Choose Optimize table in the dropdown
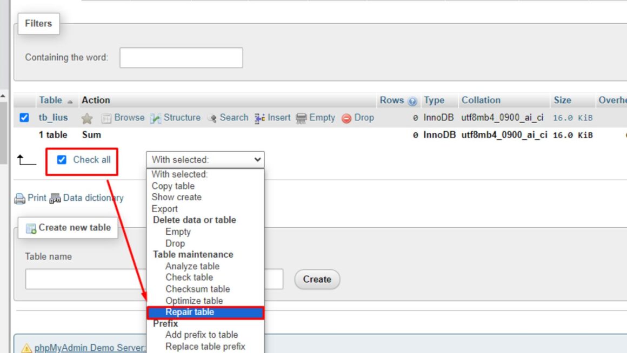The height and width of the screenshot is (353, 627). tap(194, 301)
